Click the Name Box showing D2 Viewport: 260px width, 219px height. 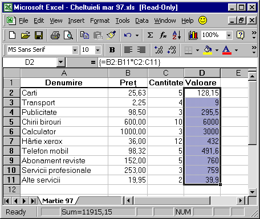coord(30,62)
